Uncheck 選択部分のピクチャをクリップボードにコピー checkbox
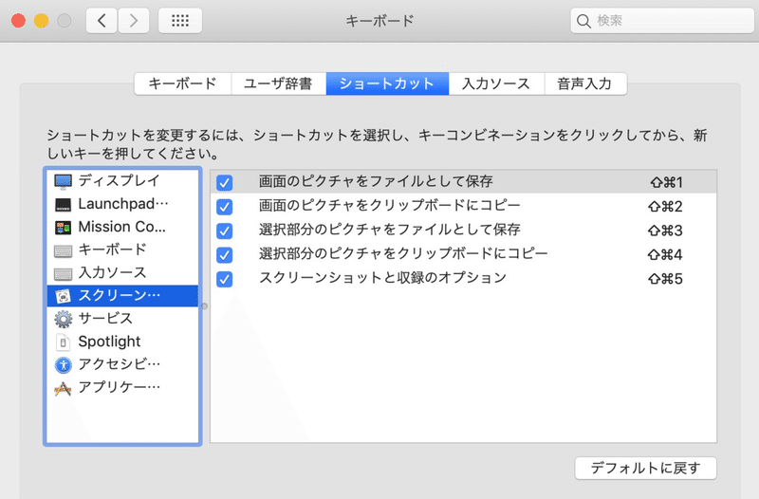This screenshot has height=499, width=759. pos(224,254)
